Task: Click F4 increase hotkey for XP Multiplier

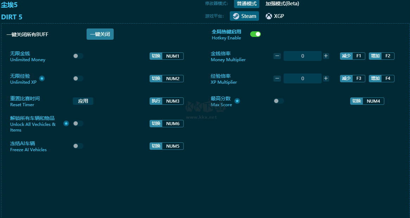Action: (x=381, y=78)
